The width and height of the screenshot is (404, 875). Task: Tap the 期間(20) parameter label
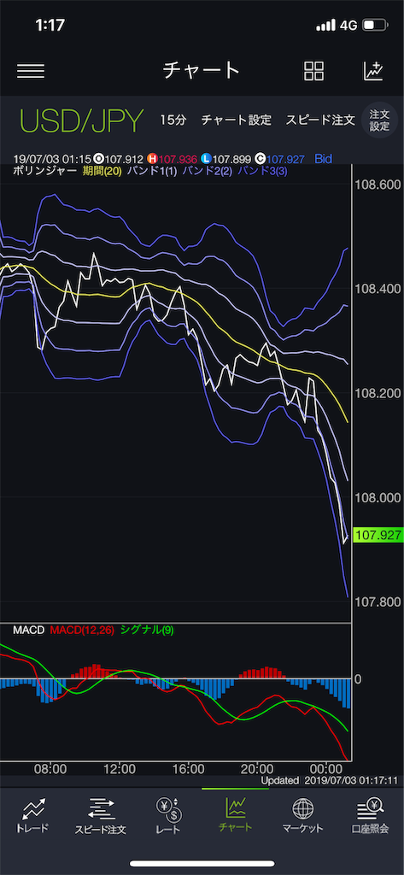102,171
